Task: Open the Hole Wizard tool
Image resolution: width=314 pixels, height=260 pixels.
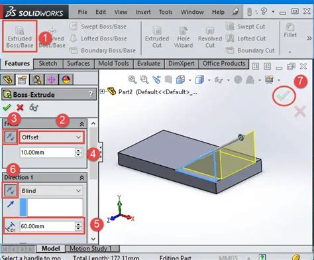Action: click(x=183, y=37)
